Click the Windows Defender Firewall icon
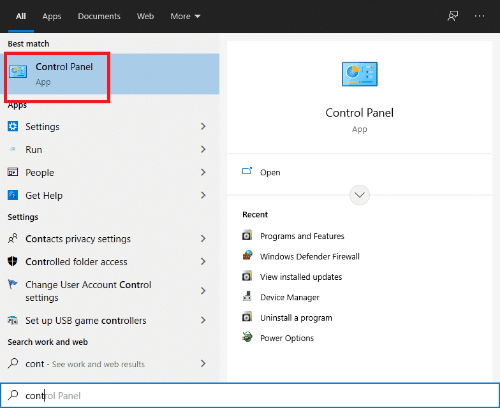Image resolution: width=500 pixels, height=408 pixels. 247,256
